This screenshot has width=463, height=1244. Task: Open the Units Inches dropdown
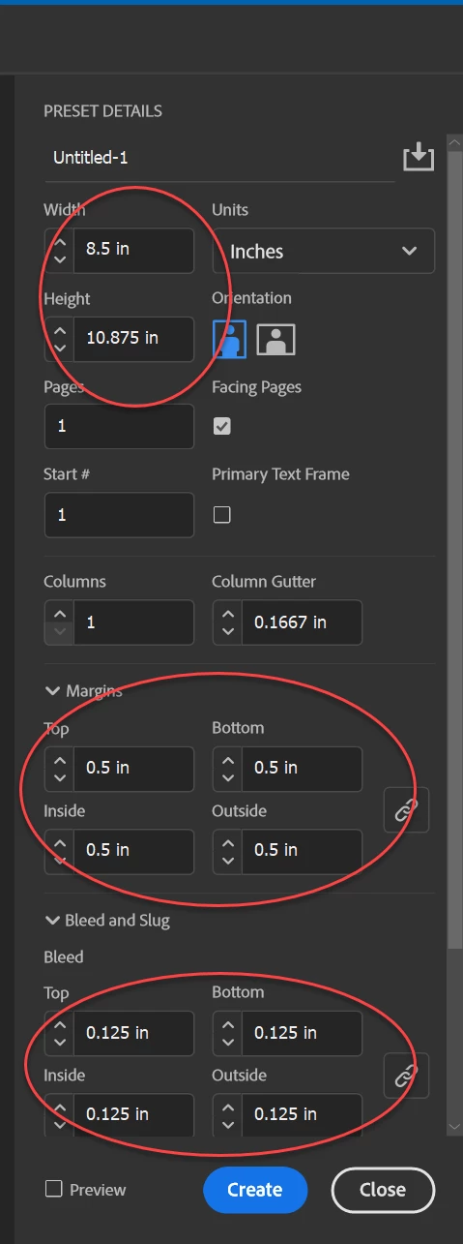324,251
